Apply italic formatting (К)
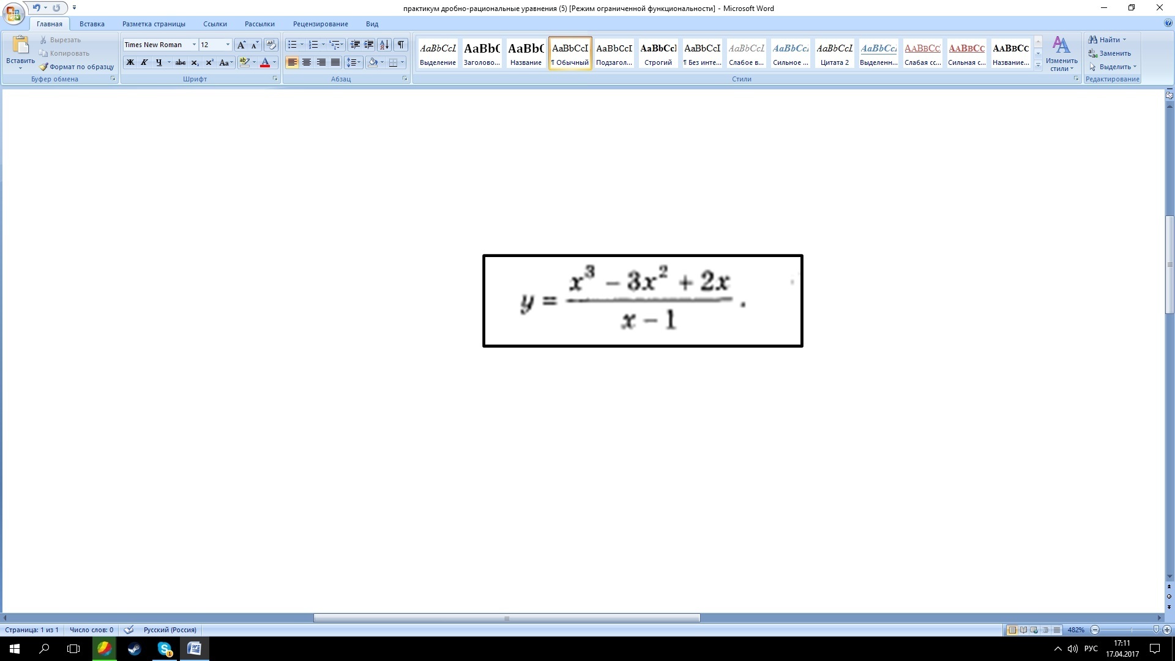This screenshot has width=1175, height=661. coord(144,62)
